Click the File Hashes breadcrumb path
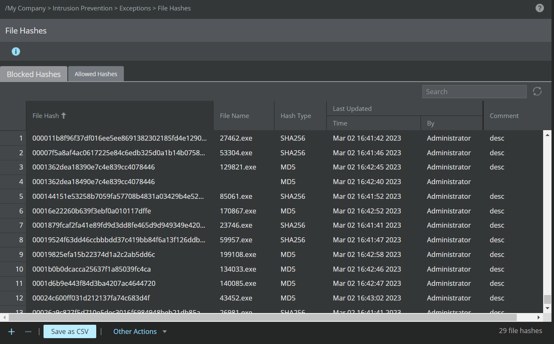Screen dimensions: 554x344 pos(174,8)
